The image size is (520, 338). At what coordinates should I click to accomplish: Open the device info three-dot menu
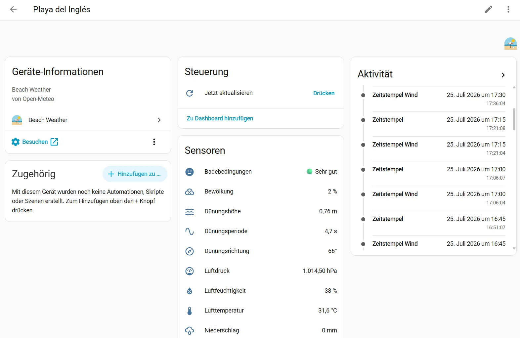click(154, 142)
